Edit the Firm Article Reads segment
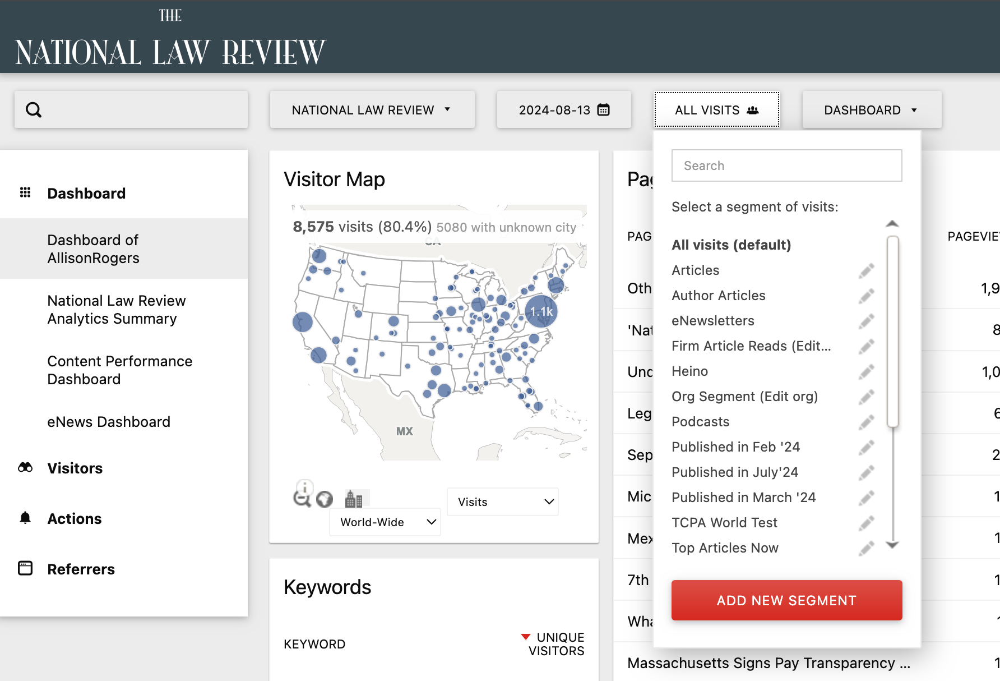 [x=866, y=347]
